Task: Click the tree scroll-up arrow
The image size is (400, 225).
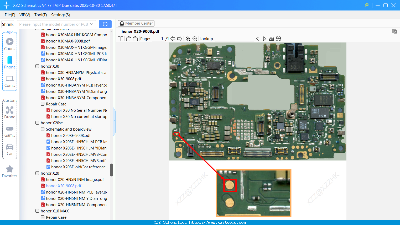Action: click(111, 32)
